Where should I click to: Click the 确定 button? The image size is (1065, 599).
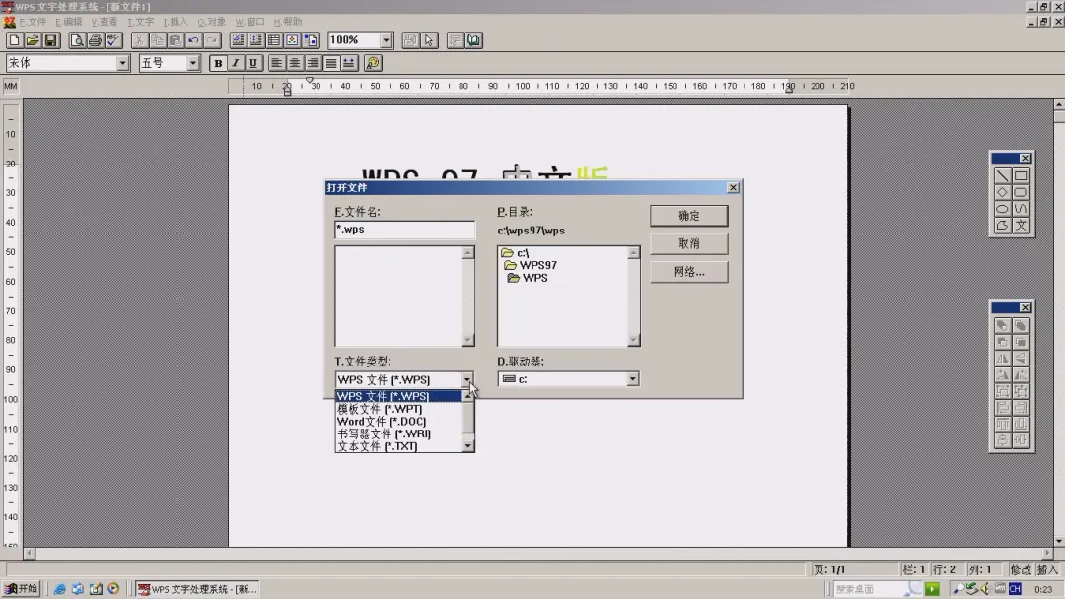point(688,216)
